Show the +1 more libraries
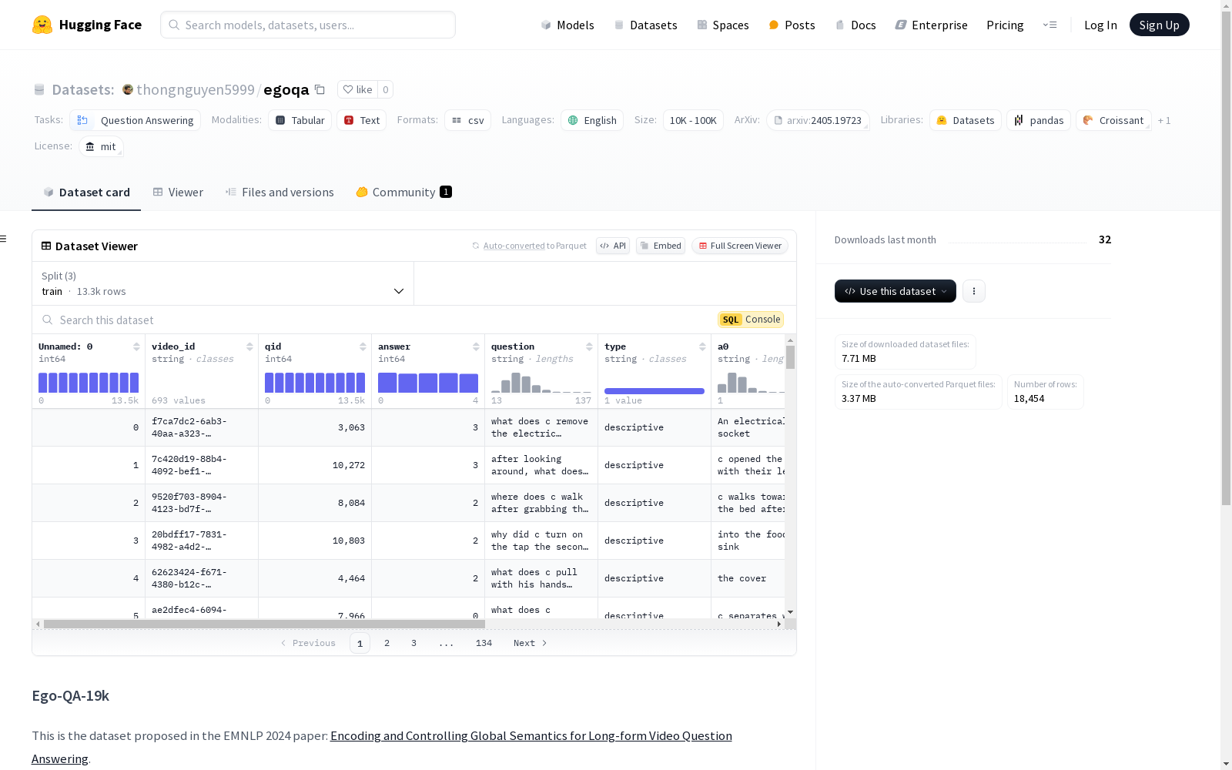The image size is (1232, 770). pyautogui.click(x=1164, y=120)
